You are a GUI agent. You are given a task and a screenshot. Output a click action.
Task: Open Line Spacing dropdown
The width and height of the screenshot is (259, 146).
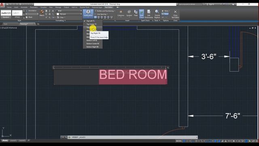101,14
